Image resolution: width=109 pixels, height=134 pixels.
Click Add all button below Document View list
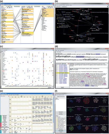tap(62, 87)
